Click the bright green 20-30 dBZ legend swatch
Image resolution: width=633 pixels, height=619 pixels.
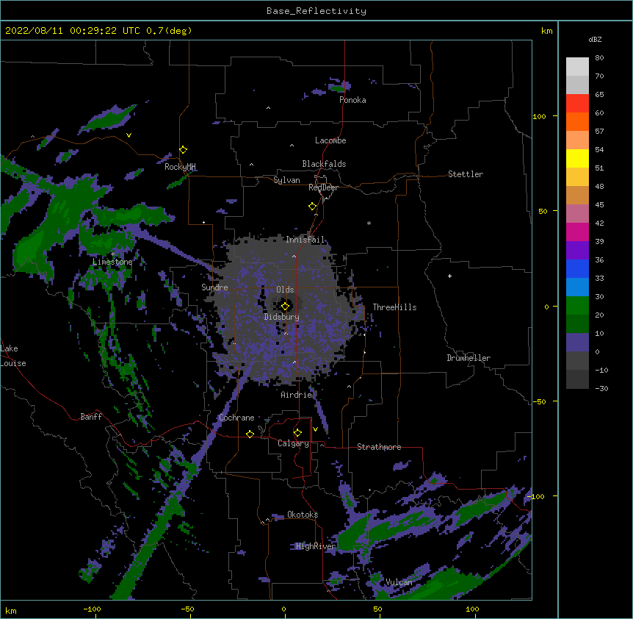tap(577, 306)
